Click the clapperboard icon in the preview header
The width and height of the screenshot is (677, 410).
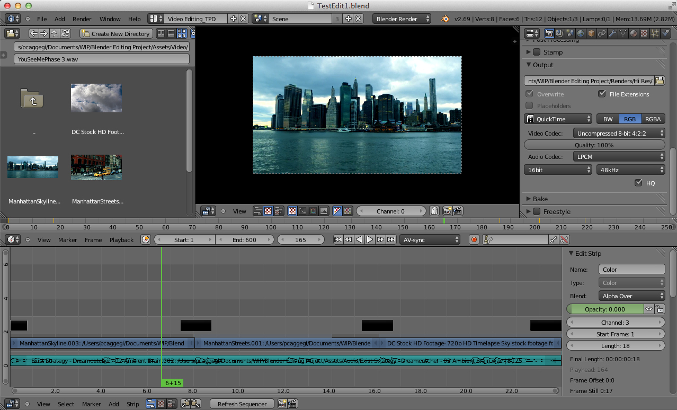tap(458, 211)
